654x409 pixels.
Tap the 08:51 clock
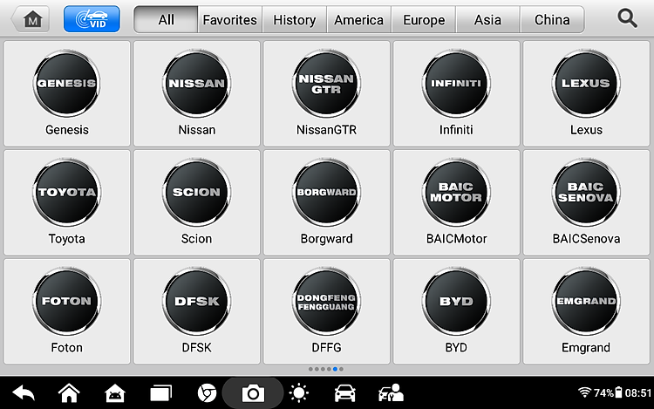(637, 392)
